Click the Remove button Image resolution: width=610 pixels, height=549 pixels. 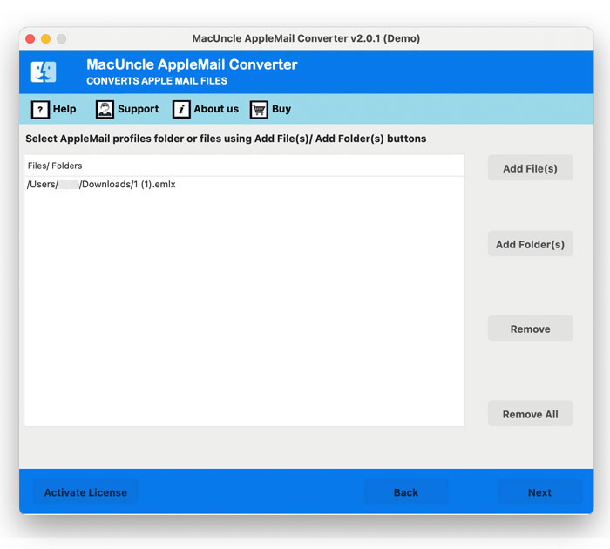coord(530,329)
